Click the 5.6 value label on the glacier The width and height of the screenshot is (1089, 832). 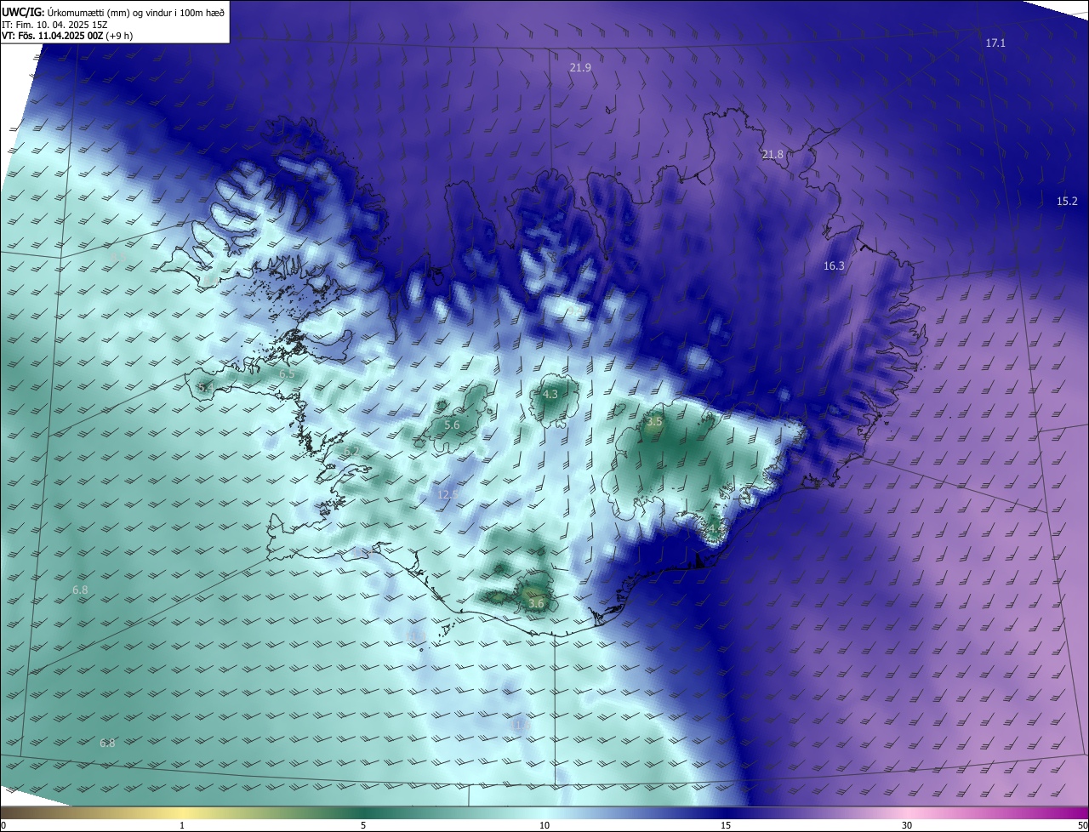(452, 425)
